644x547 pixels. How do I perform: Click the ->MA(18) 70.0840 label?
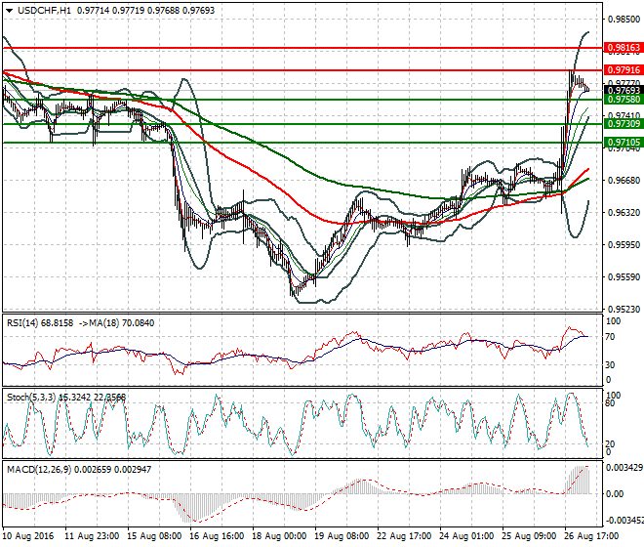click(116, 323)
